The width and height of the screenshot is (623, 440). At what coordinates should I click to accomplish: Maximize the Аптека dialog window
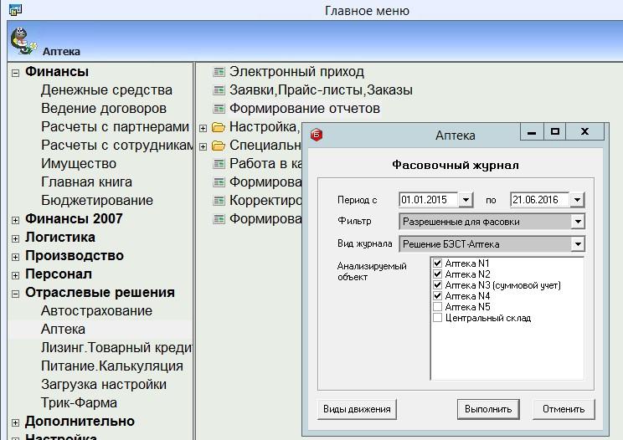point(554,131)
